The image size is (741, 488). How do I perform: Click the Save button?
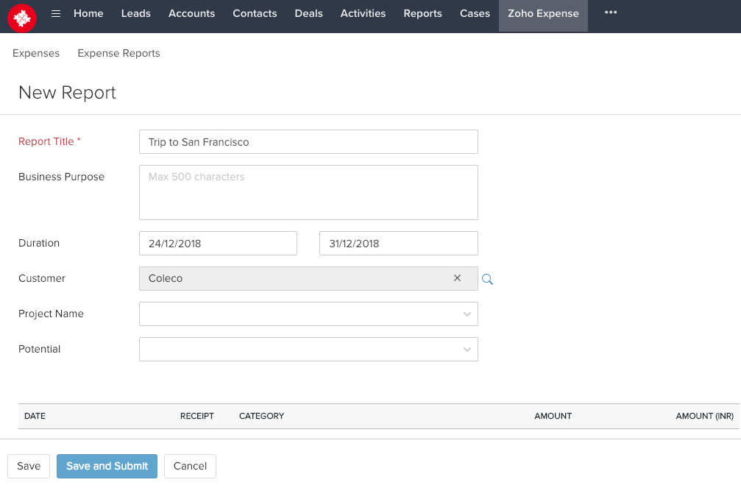click(x=29, y=467)
